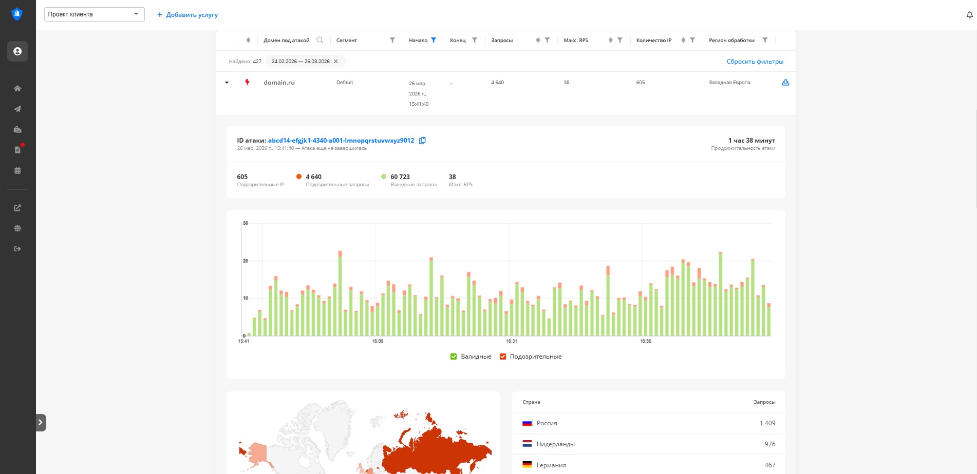Screen dimensions: 977x474
Task: Click Сбросить фильтры link
Action: click(x=755, y=62)
